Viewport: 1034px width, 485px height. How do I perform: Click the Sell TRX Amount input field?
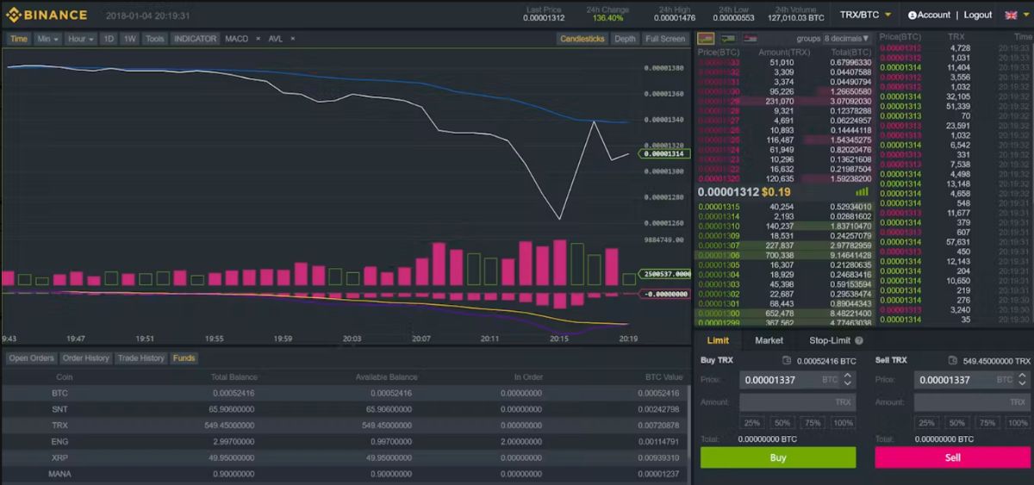click(x=971, y=402)
